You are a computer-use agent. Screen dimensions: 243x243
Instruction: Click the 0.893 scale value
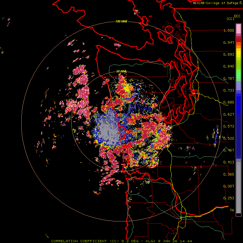pyautogui.click(x=229, y=54)
